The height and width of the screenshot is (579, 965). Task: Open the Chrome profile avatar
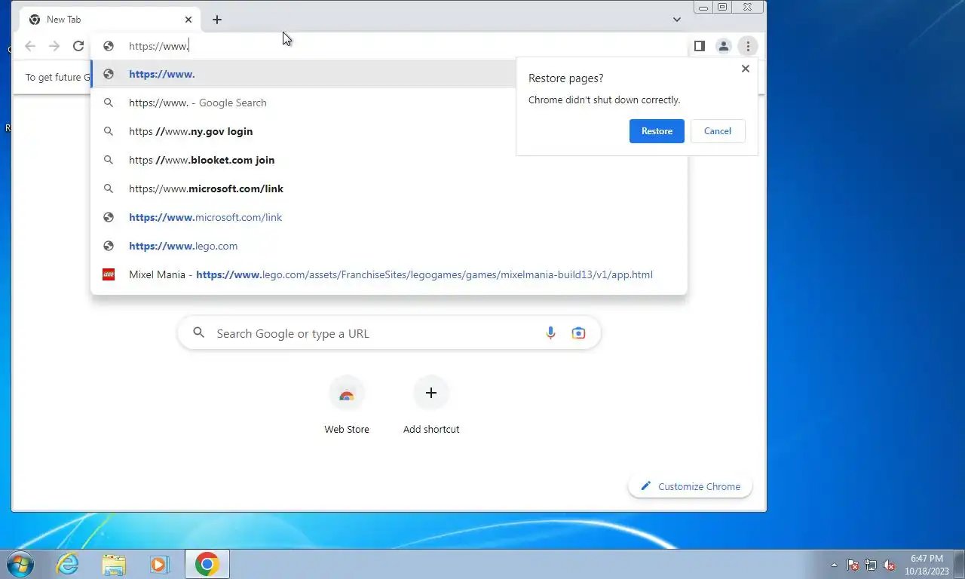click(x=723, y=46)
